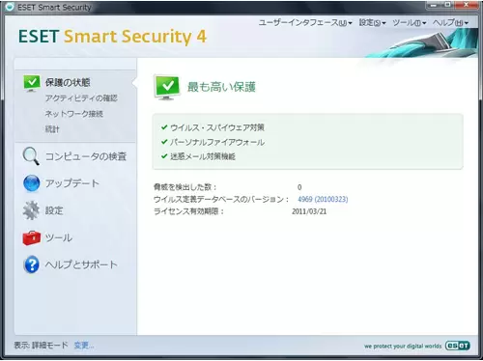Click the blue globe update icon

32,183
